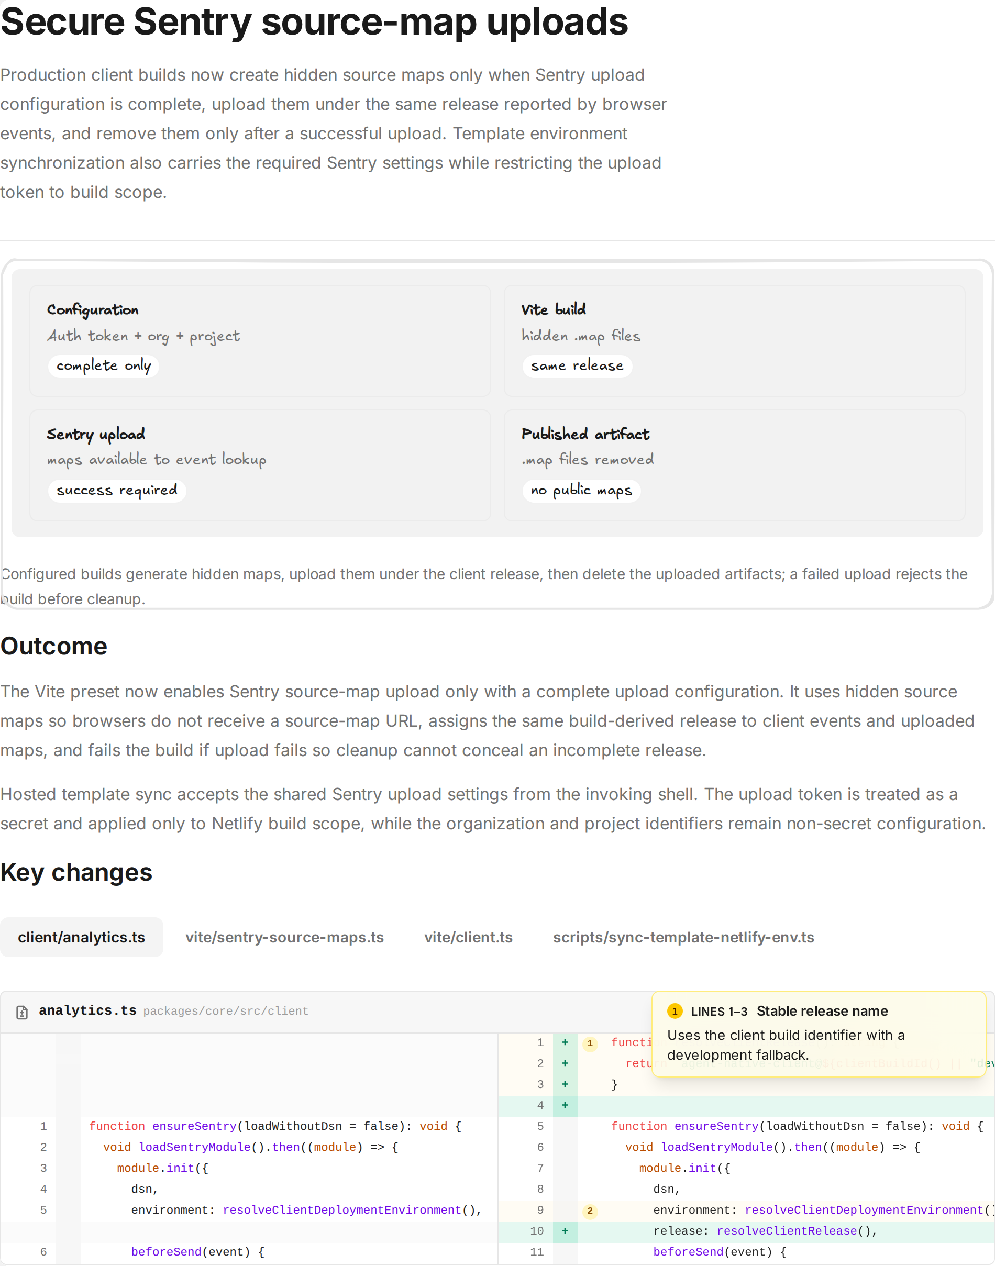This screenshot has width=995, height=1266.
Task: Click the plus marker on added line 4
Action: tap(565, 1105)
